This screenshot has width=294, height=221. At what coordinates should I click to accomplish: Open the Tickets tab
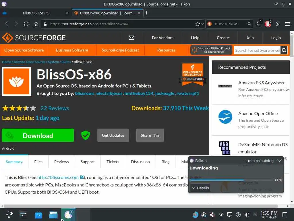[113, 162]
